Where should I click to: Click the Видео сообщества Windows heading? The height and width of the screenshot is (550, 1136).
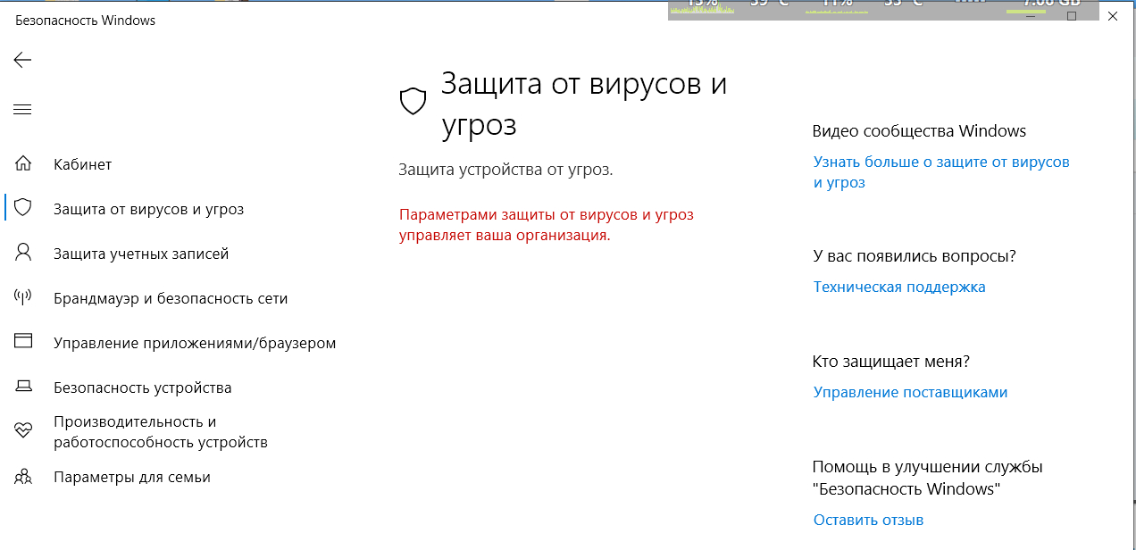(919, 131)
